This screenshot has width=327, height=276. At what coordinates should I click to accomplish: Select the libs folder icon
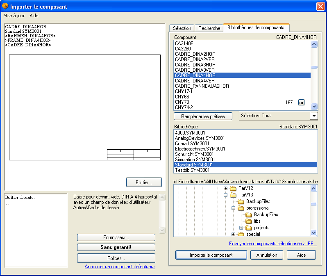pyautogui.click(x=249, y=221)
